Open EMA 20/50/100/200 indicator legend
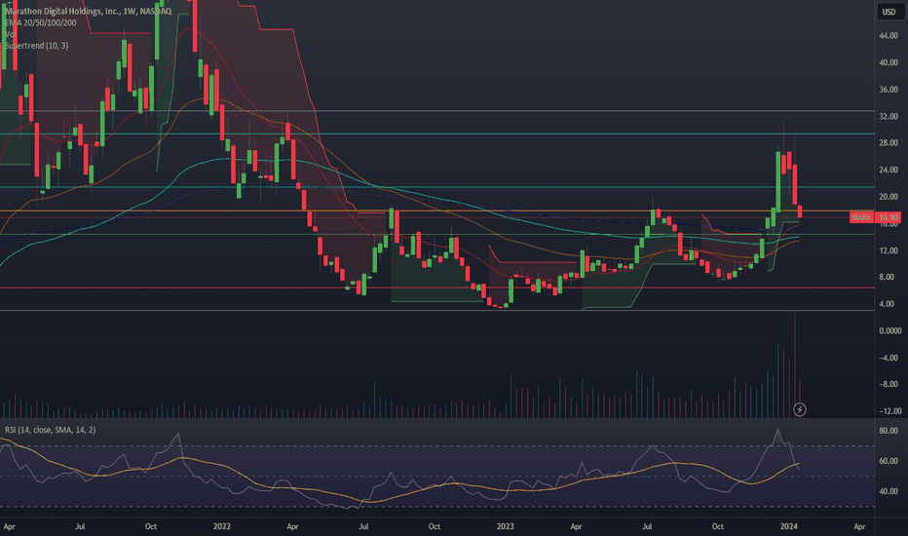This screenshot has width=908, height=536. pos(41,22)
